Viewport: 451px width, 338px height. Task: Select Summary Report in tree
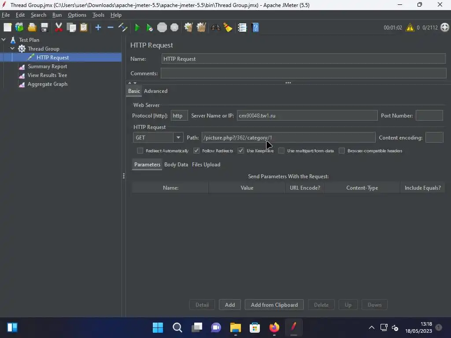click(x=47, y=66)
